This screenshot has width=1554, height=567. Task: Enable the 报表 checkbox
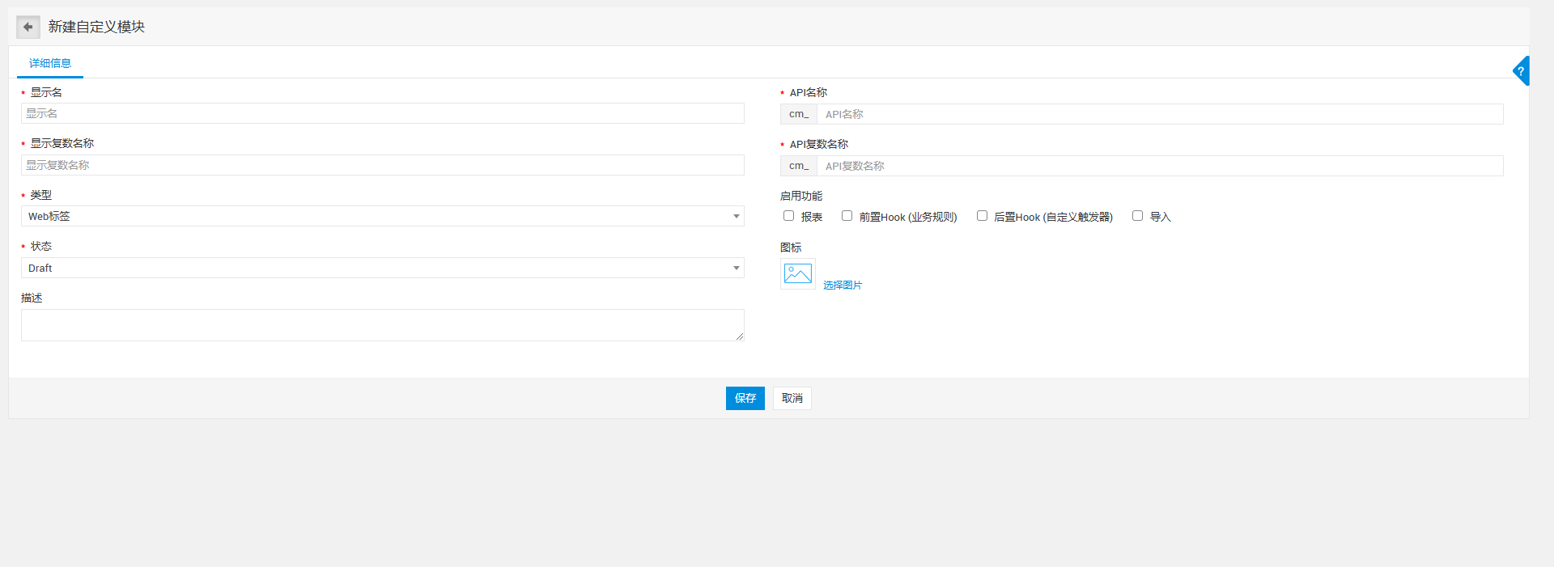coord(788,216)
